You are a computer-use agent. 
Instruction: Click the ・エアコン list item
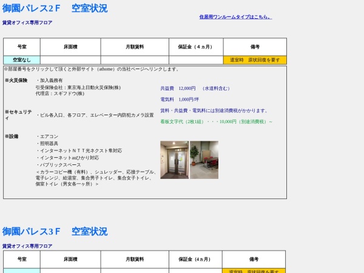47,136
